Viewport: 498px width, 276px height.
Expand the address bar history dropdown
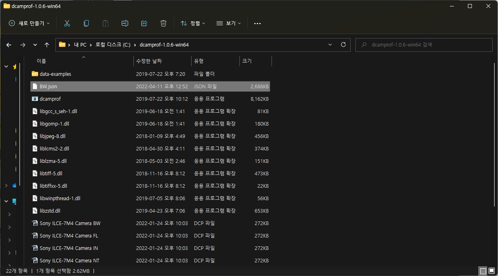pos(330,45)
